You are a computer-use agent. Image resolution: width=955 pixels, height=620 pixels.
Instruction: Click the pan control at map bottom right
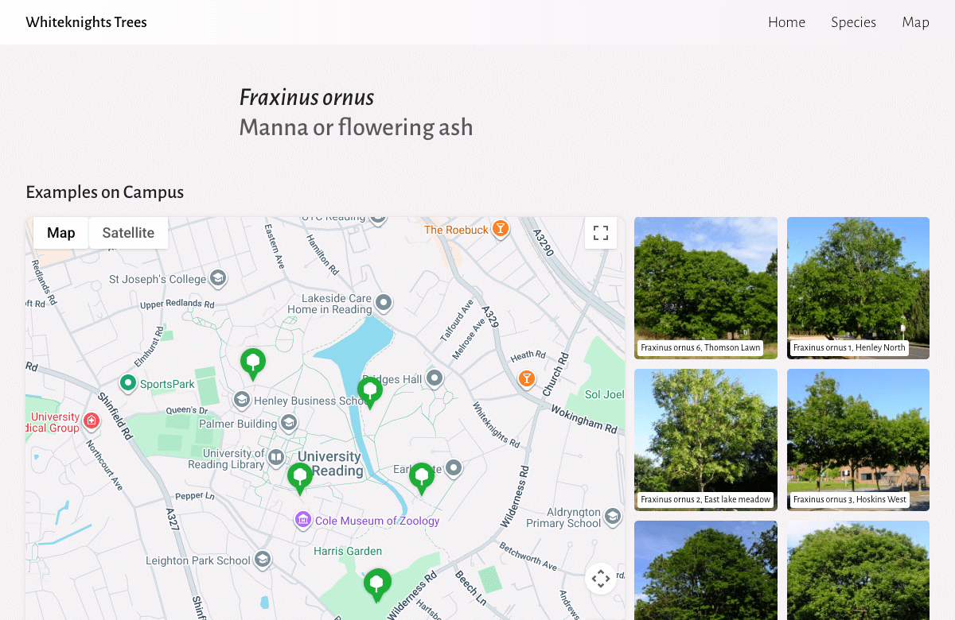click(x=600, y=578)
